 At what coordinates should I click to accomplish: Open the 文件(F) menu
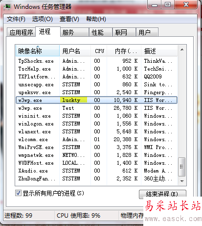16,19
